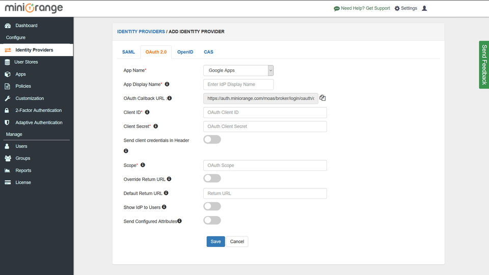The height and width of the screenshot is (275, 489).
Task: Click info icon beside Default Return URL
Action: (x=166, y=193)
